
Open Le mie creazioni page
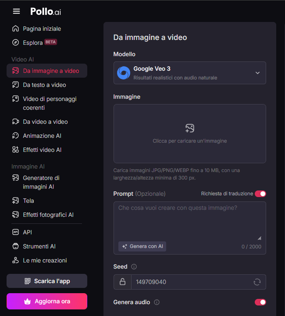[x=45, y=260]
